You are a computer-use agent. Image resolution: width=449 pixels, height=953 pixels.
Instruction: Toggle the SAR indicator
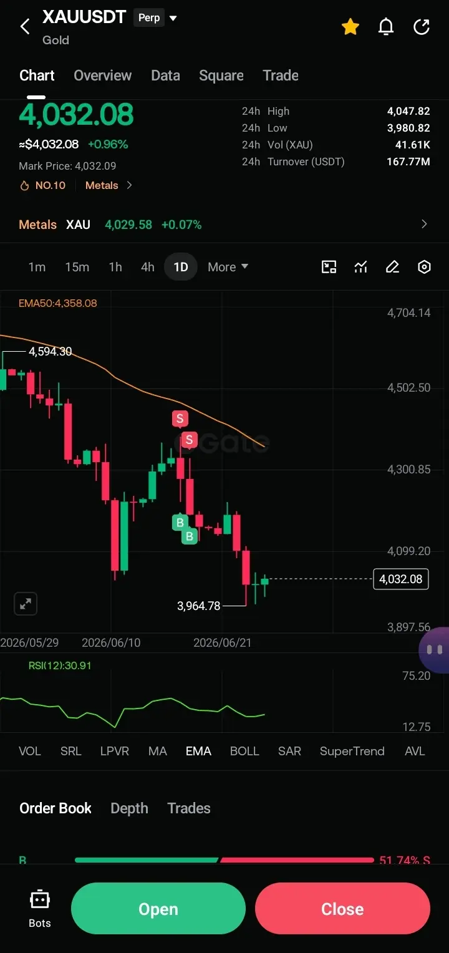[289, 751]
